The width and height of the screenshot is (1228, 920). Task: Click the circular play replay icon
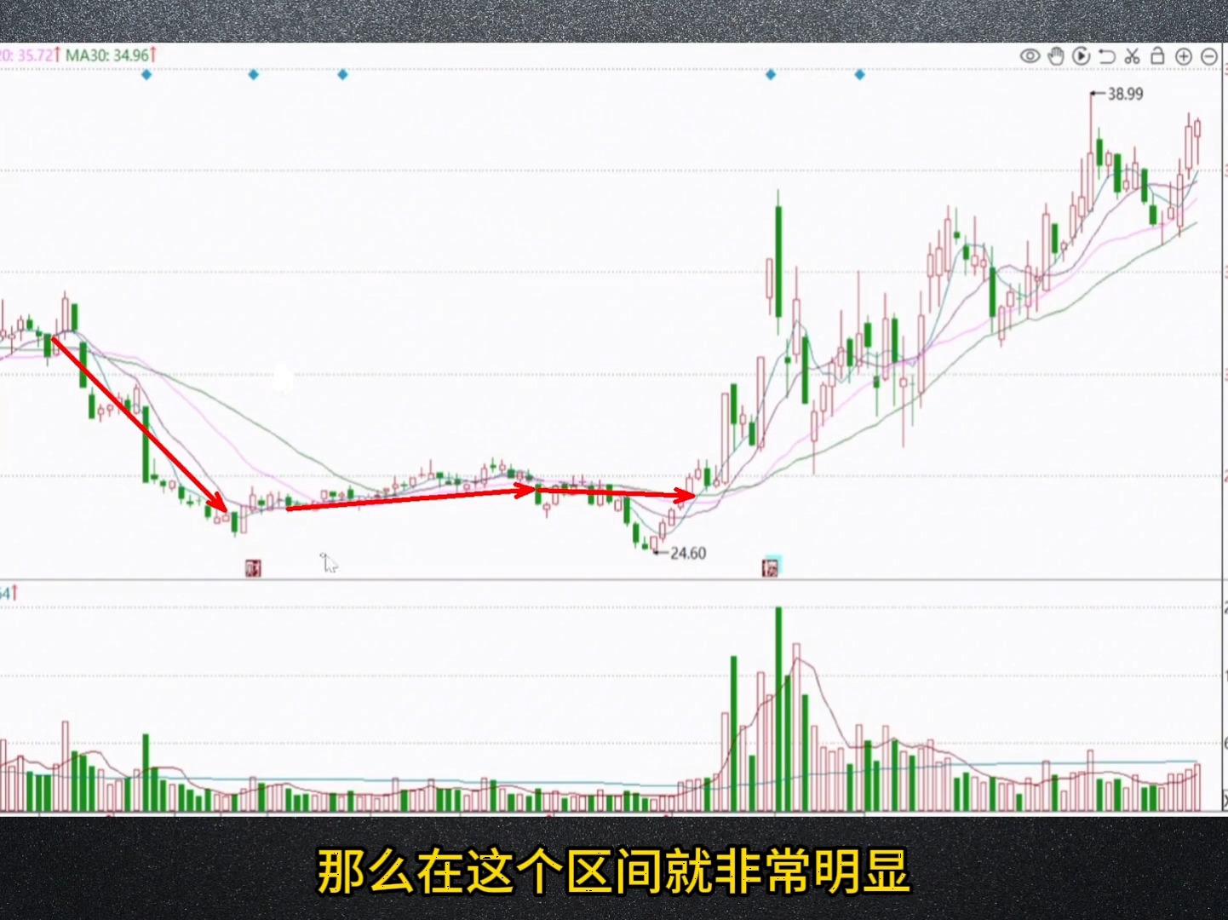click(x=1082, y=56)
